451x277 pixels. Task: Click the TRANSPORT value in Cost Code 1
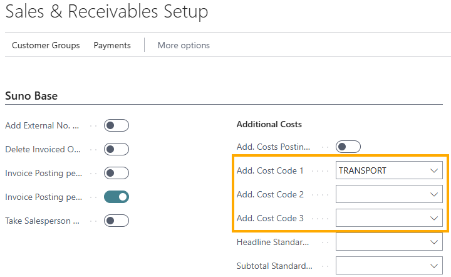pos(363,170)
